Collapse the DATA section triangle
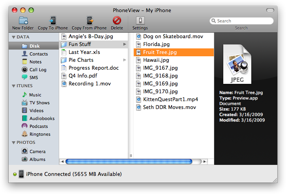Screen dimensions: 286x194 [13, 37]
